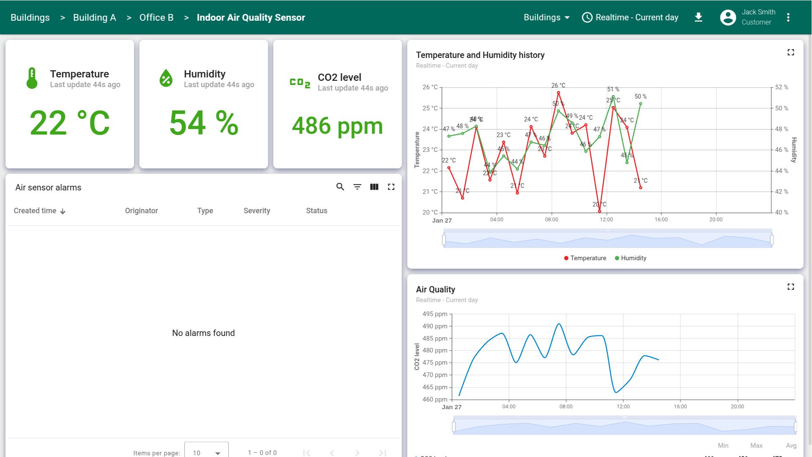The height and width of the screenshot is (457, 812).
Task: Open alarm table column display icon
Action: (x=374, y=187)
